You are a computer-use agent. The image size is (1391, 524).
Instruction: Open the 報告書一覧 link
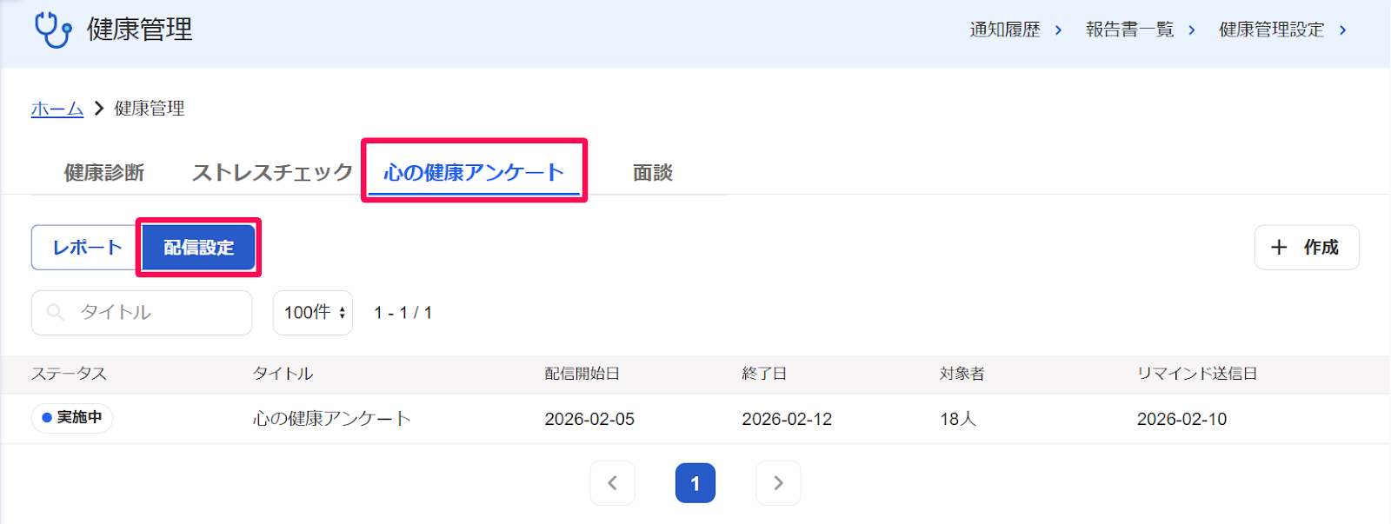point(1129,30)
